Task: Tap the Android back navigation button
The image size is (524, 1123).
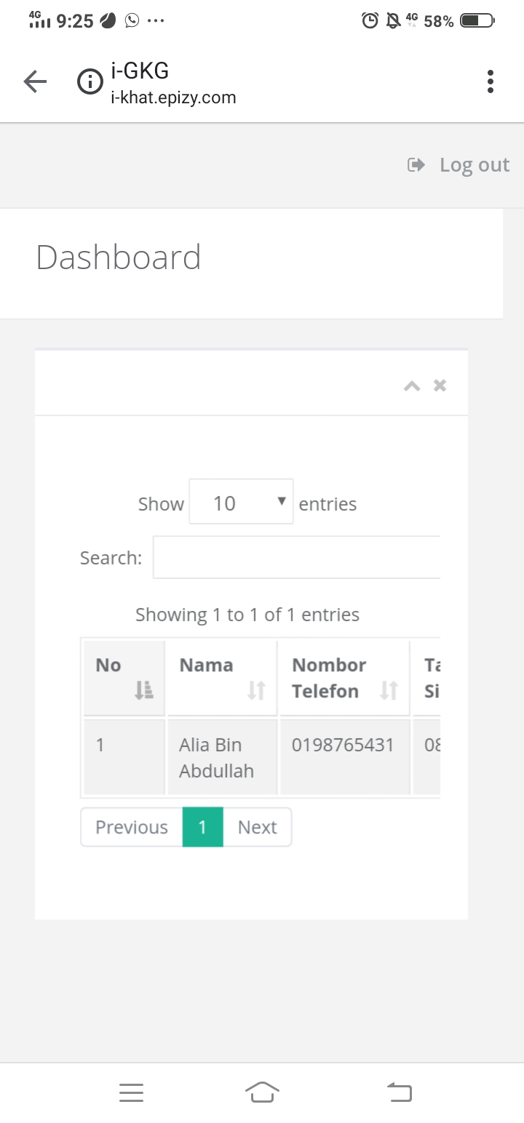Action: click(x=399, y=1092)
